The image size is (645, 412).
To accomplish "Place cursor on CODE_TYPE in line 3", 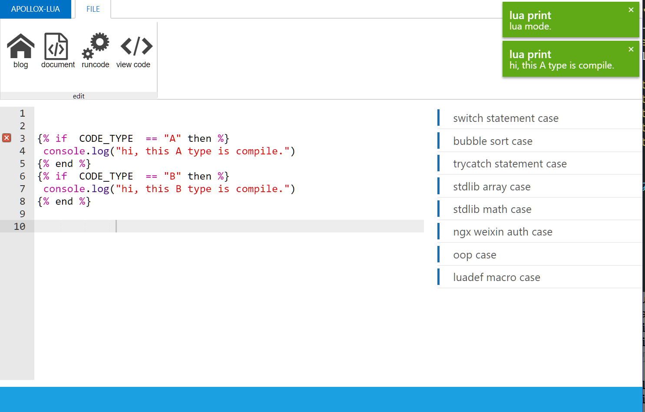I will 106,138.
